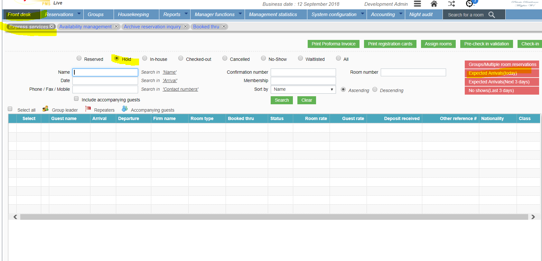Click the Group leader legend icon

45,109
